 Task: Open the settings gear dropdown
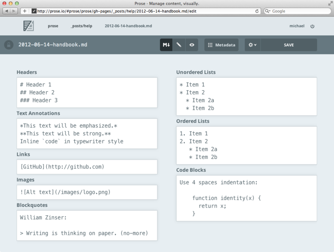[253, 45]
